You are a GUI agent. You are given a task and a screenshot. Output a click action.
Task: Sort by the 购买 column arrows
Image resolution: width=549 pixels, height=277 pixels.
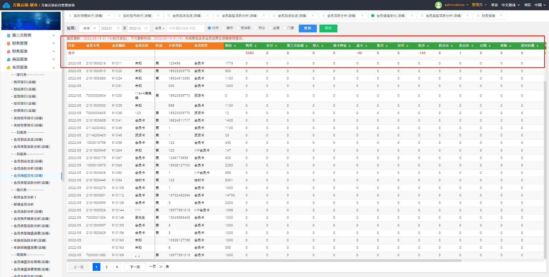tap(256, 46)
